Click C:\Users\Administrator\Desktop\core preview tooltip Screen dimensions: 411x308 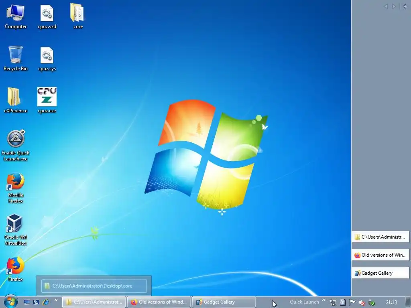94,286
